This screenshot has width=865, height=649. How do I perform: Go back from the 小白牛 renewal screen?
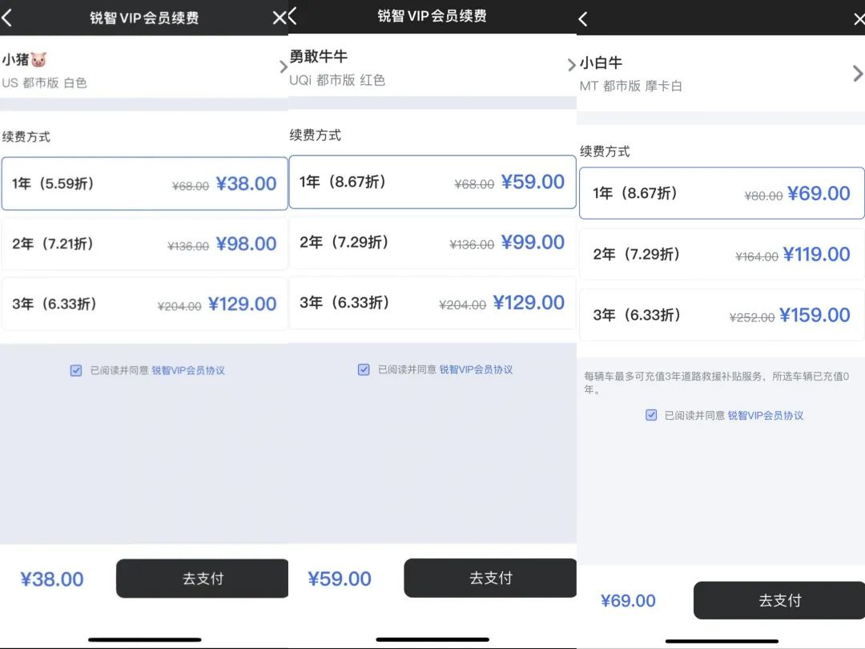click(583, 19)
